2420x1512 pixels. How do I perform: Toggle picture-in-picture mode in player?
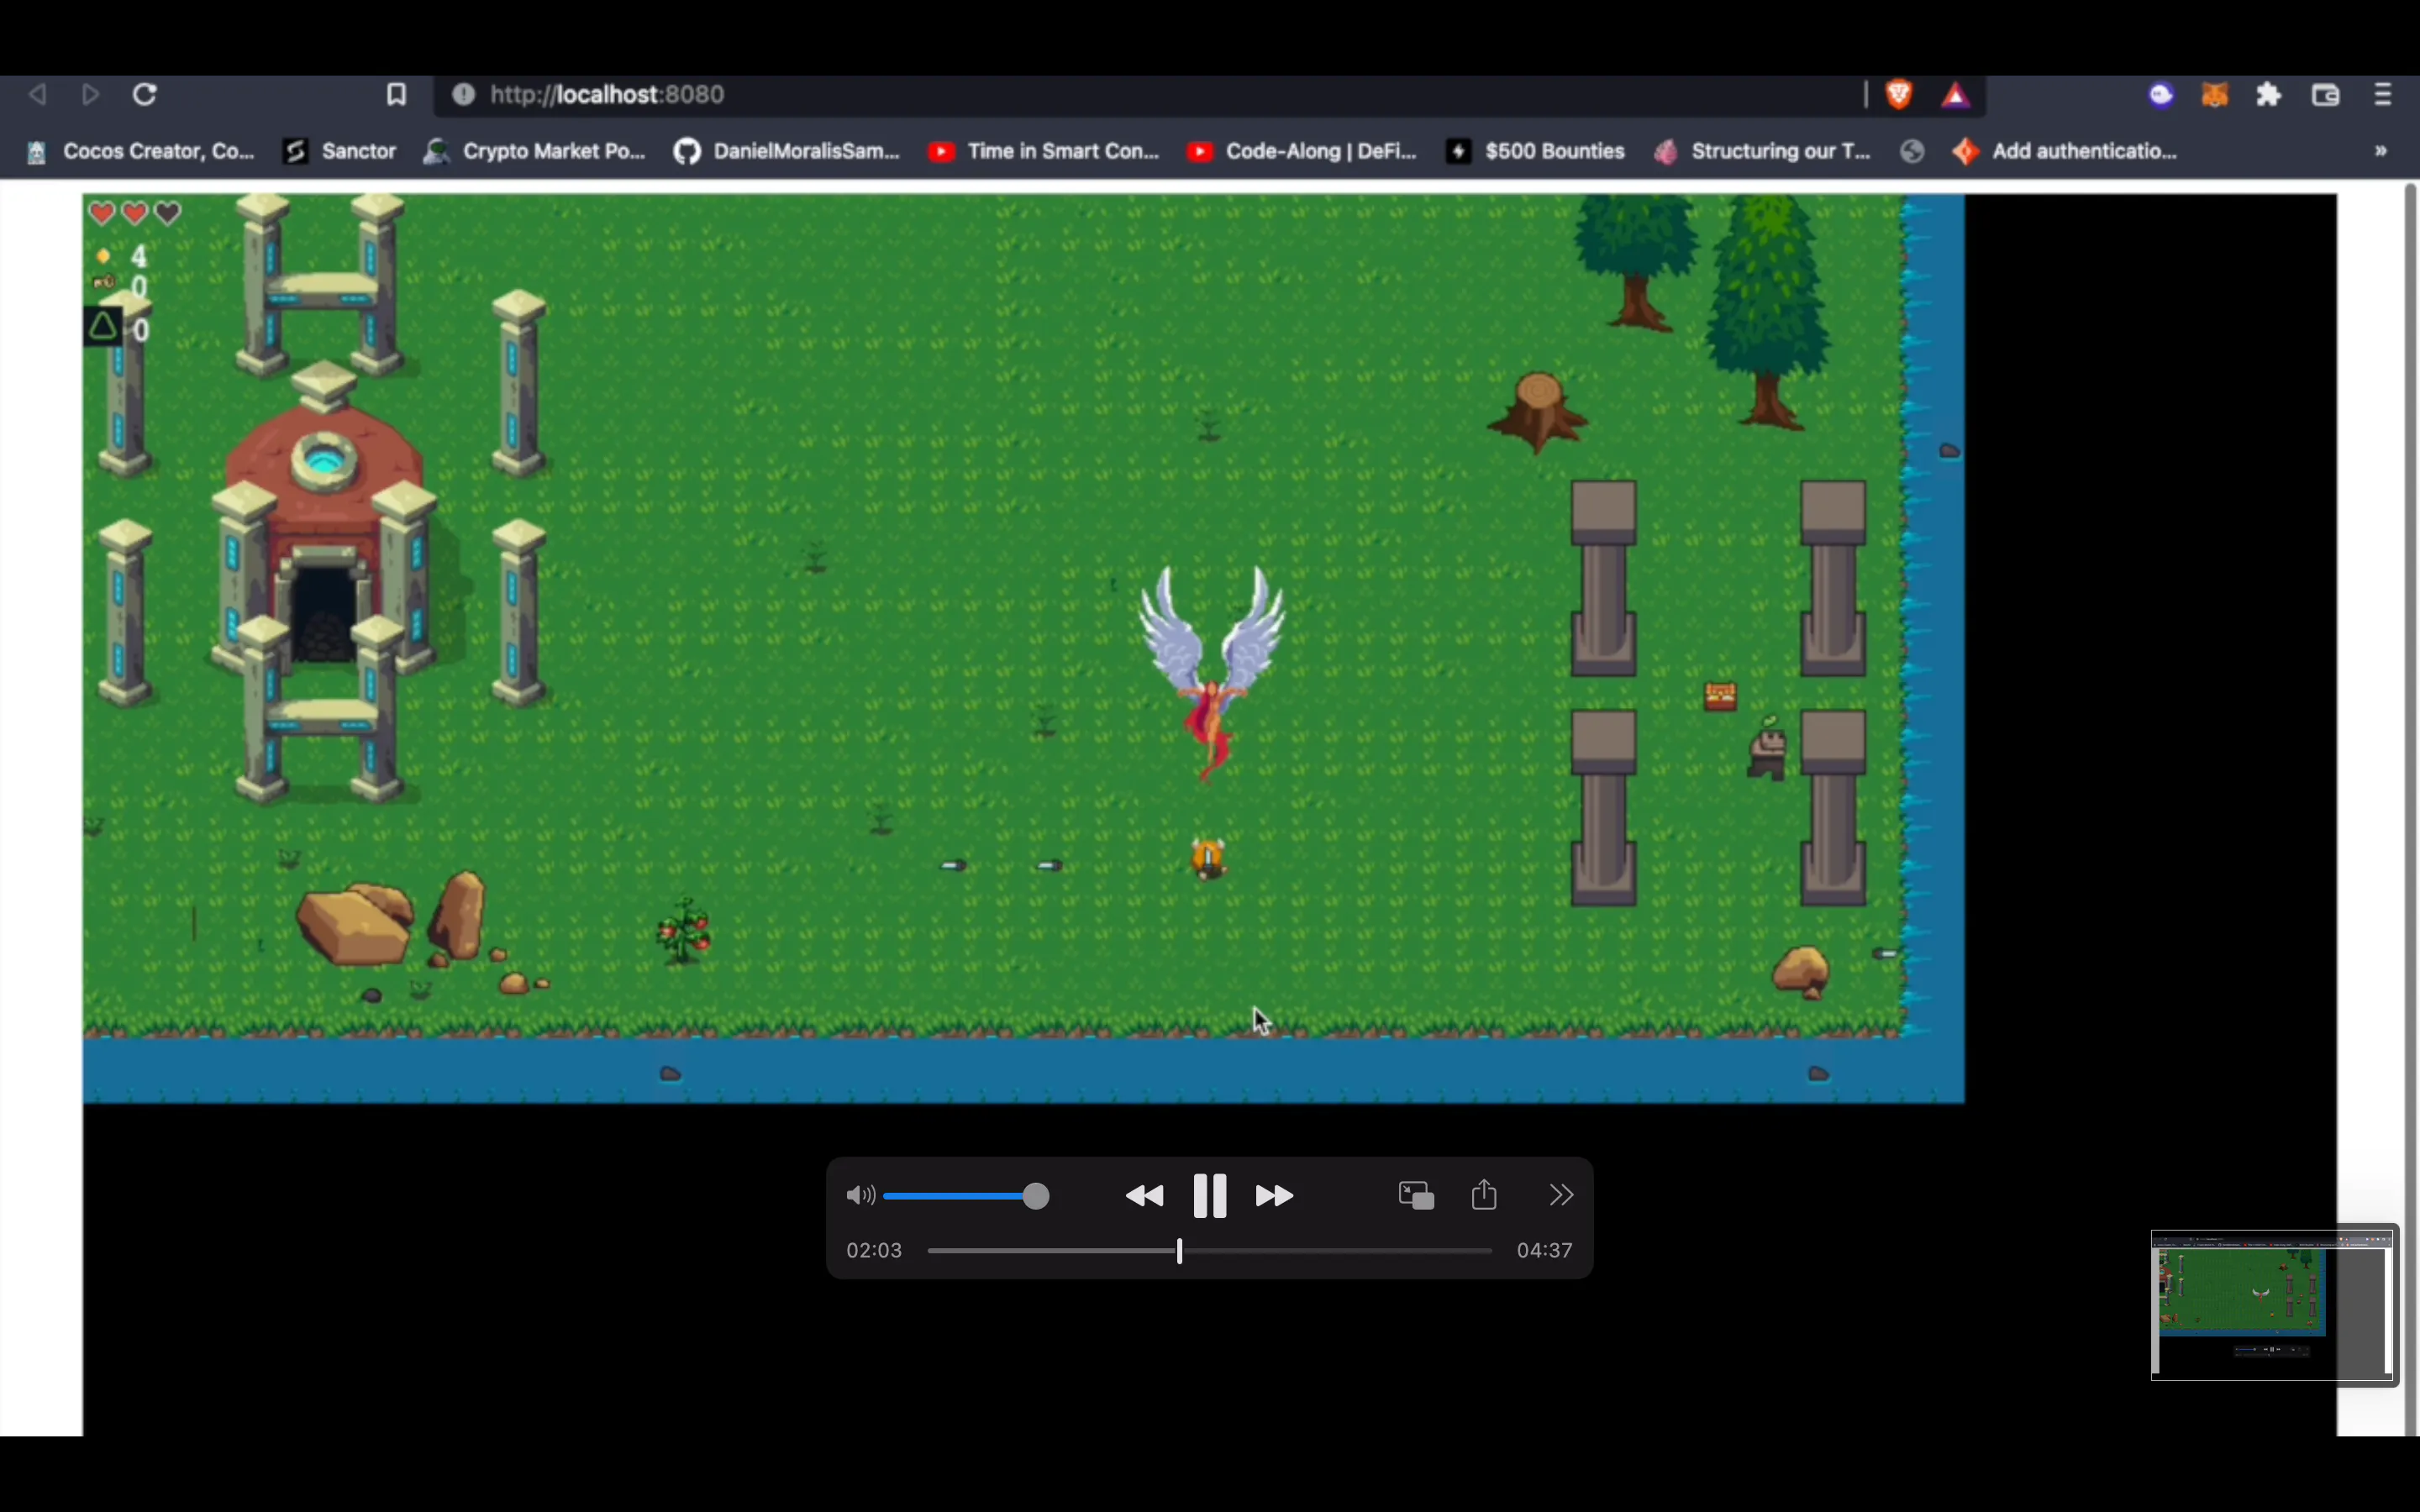pyautogui.click(x=1416, y=1195)
